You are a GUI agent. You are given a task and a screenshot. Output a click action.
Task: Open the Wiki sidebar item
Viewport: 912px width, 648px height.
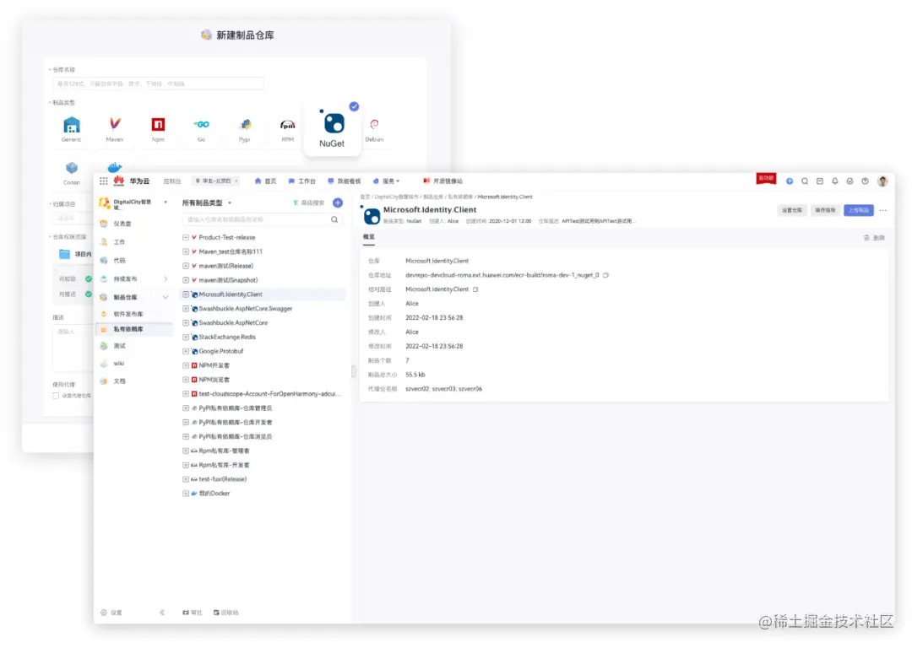pyautogui.click(x=119, y=363)
